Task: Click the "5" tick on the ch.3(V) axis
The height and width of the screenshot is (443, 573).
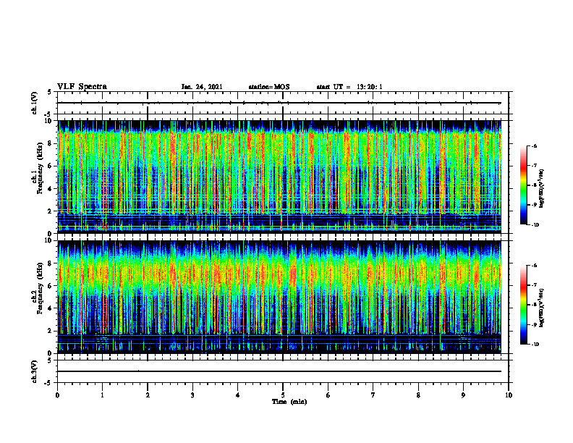Action: pos(50,360)
